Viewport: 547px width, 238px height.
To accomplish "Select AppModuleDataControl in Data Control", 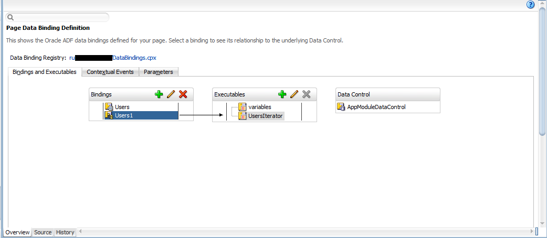I will [x=376, y=107].
